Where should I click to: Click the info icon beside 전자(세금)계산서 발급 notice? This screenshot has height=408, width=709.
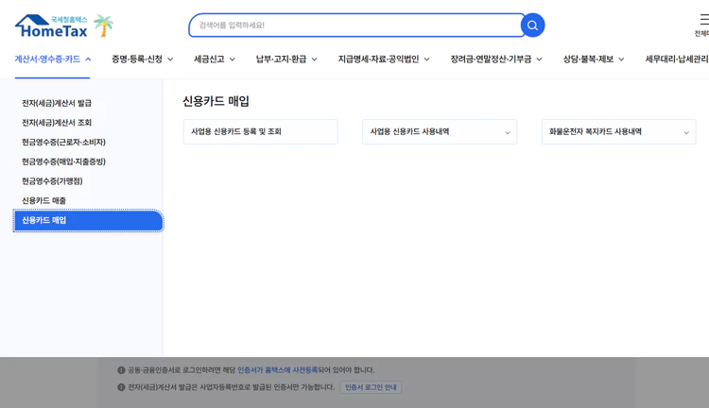coord(121,387)
